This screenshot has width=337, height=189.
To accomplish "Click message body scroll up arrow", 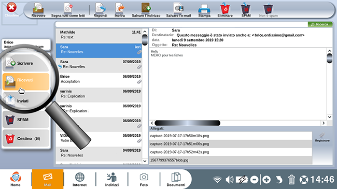I will [329, 51].
